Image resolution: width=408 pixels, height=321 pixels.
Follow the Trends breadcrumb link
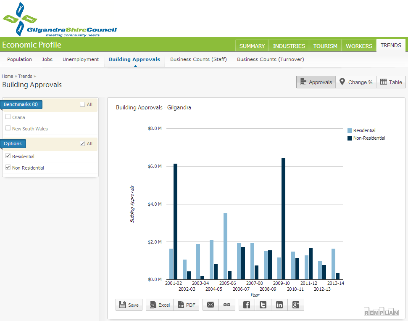[x=25, y=76]
